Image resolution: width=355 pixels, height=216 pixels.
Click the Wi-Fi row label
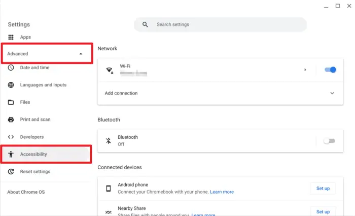(x=125, y=66)
